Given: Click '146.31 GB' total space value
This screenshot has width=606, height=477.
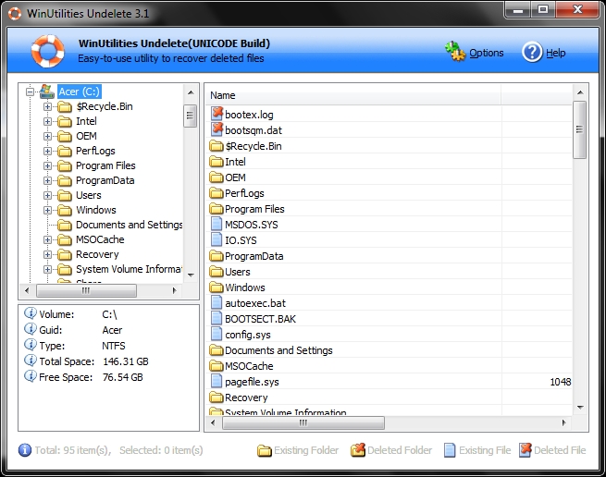Looking at the screenshot, I should 126,361.
